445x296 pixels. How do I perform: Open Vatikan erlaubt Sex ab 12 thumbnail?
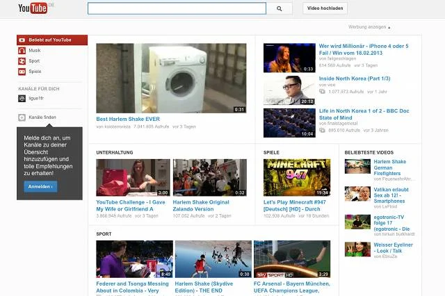[x=357, y=194]
